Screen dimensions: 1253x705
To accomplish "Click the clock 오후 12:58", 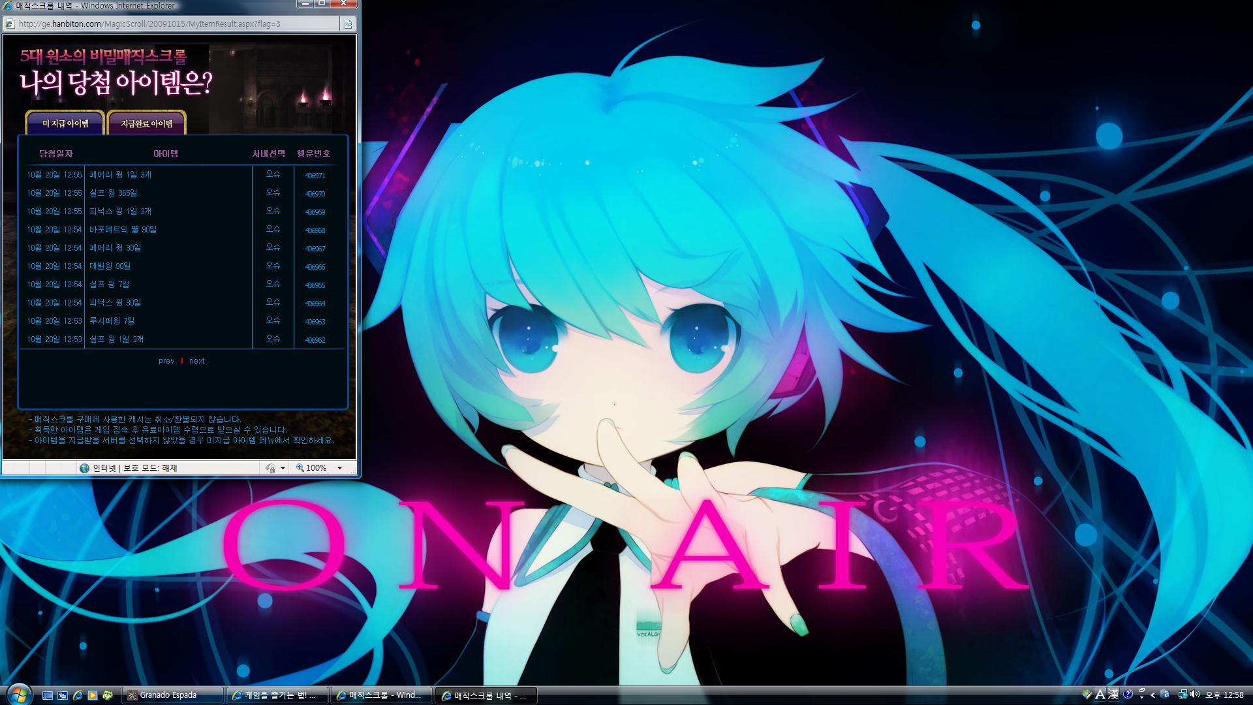I will (x=1224, y=695).
